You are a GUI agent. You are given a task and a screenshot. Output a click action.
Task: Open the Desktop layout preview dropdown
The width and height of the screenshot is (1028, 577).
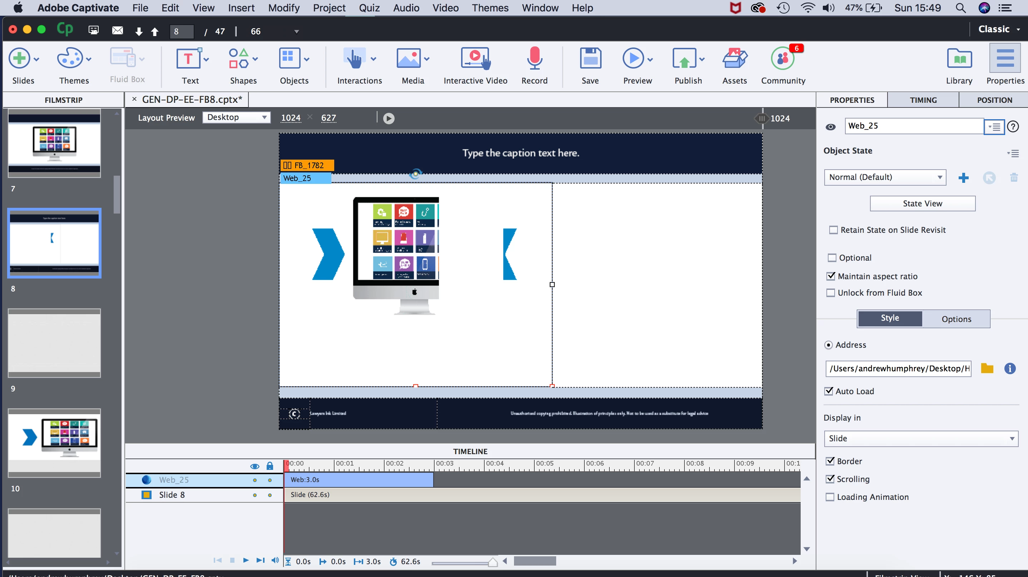click(236, 117)
